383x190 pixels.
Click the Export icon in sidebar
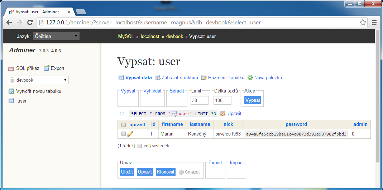point(47,68)
